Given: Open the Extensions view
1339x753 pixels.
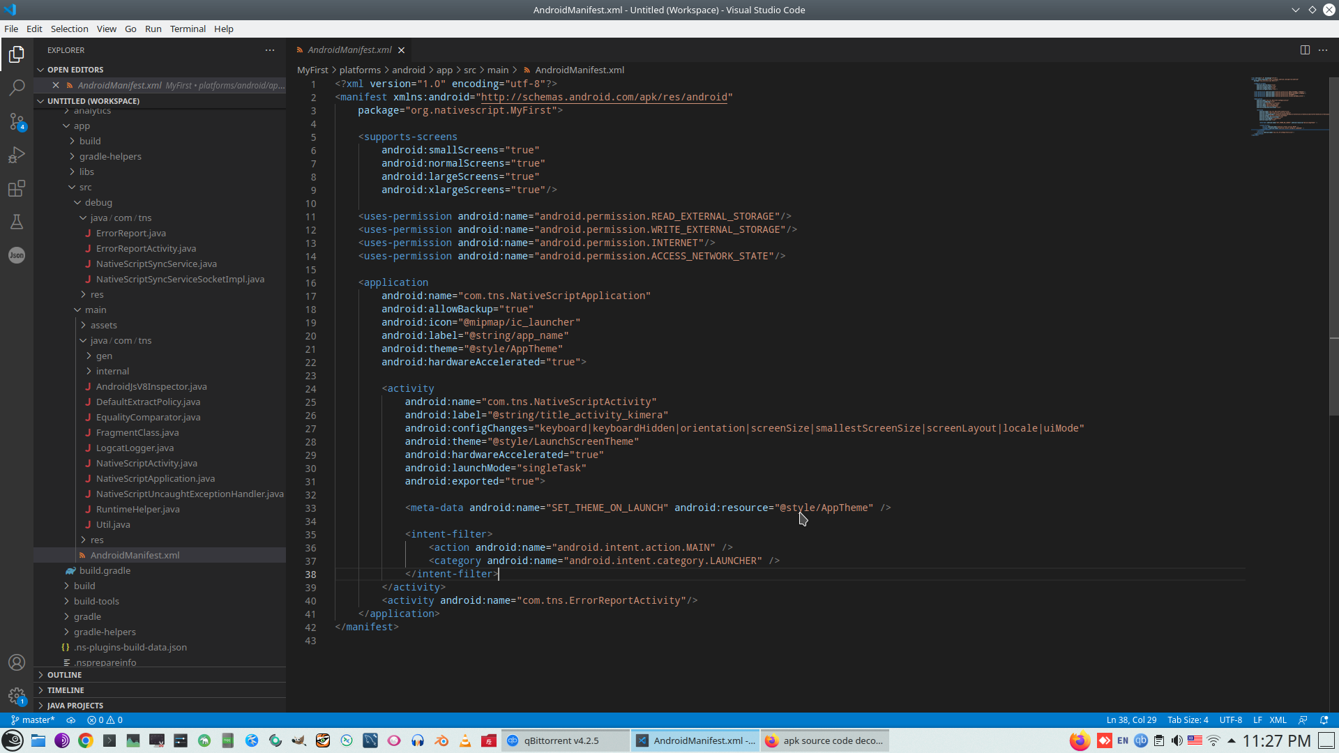Looking at the screenshot, I should (x=17, y=188).
